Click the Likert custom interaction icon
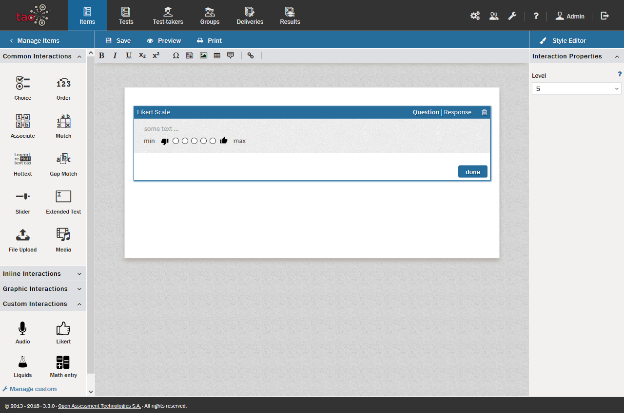Screen dimensions: 624x413 click(63, 329)
